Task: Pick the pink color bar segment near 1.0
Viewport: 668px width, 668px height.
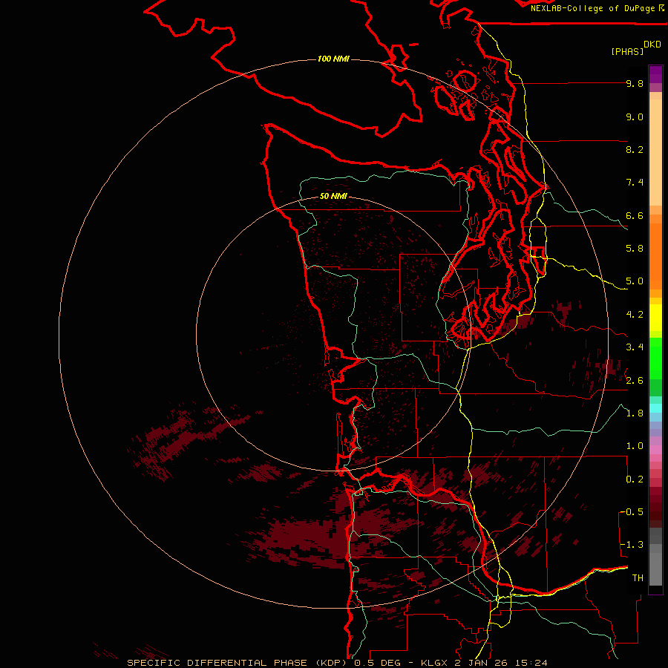Action: tap(655, 450)
